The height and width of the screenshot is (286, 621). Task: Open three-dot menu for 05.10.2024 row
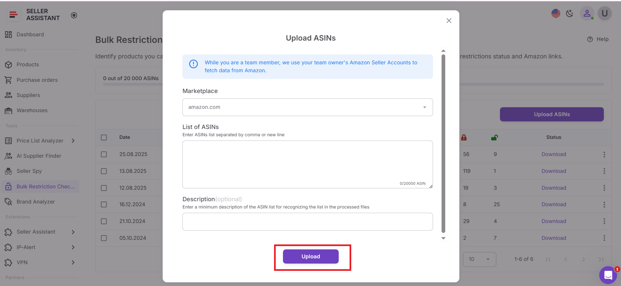coord(604,238)
